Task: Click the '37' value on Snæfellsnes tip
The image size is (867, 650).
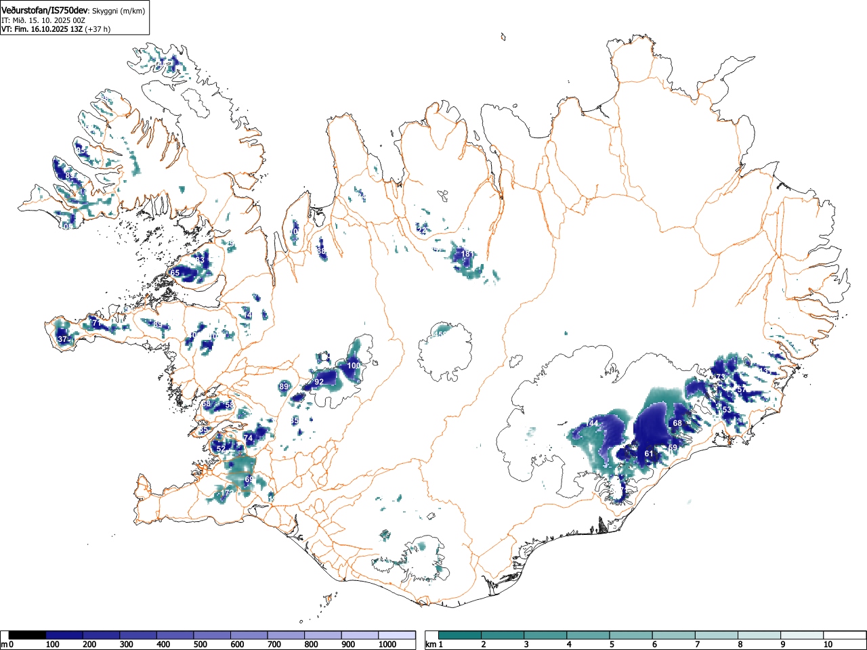Action: pos(62,339)
